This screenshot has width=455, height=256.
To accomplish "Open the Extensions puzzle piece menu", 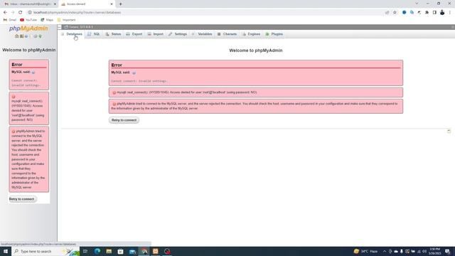I will [x=427, y=13].
